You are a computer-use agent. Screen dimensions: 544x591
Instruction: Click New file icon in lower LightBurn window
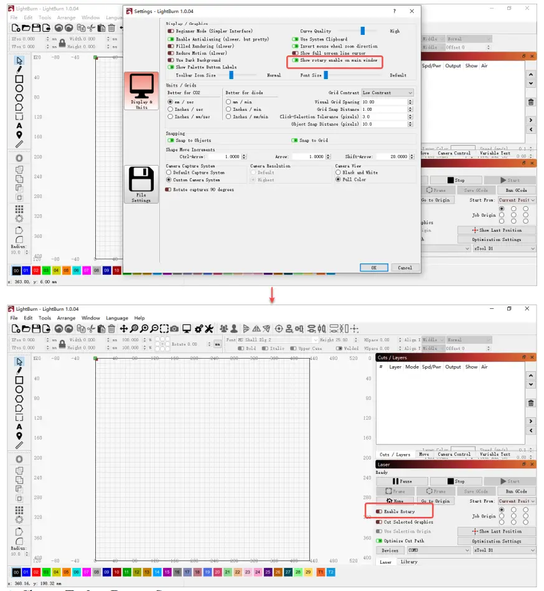[16, 329]
